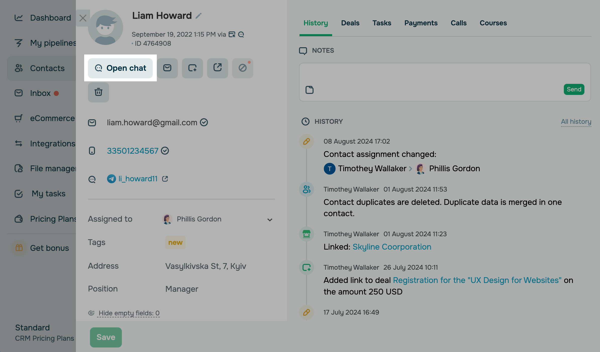Click the Integrations arrows icon
The image size is (600, 352).
point(19,143)
